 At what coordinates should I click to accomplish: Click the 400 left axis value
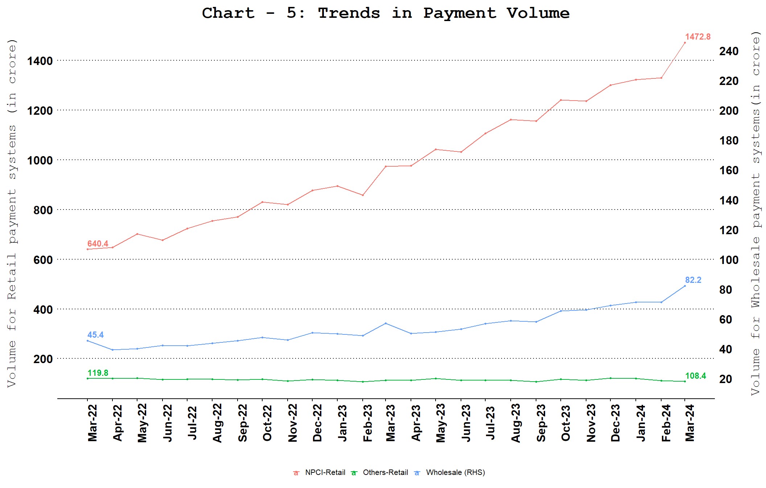pyautogui.click(x=43, y=310)
